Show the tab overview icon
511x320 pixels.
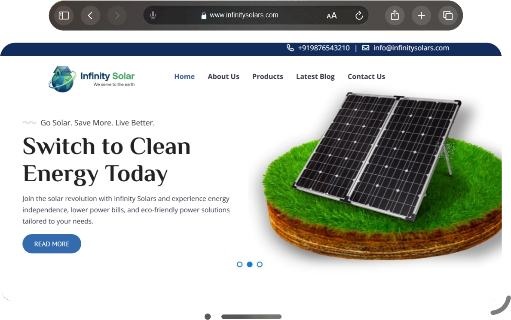448,16
